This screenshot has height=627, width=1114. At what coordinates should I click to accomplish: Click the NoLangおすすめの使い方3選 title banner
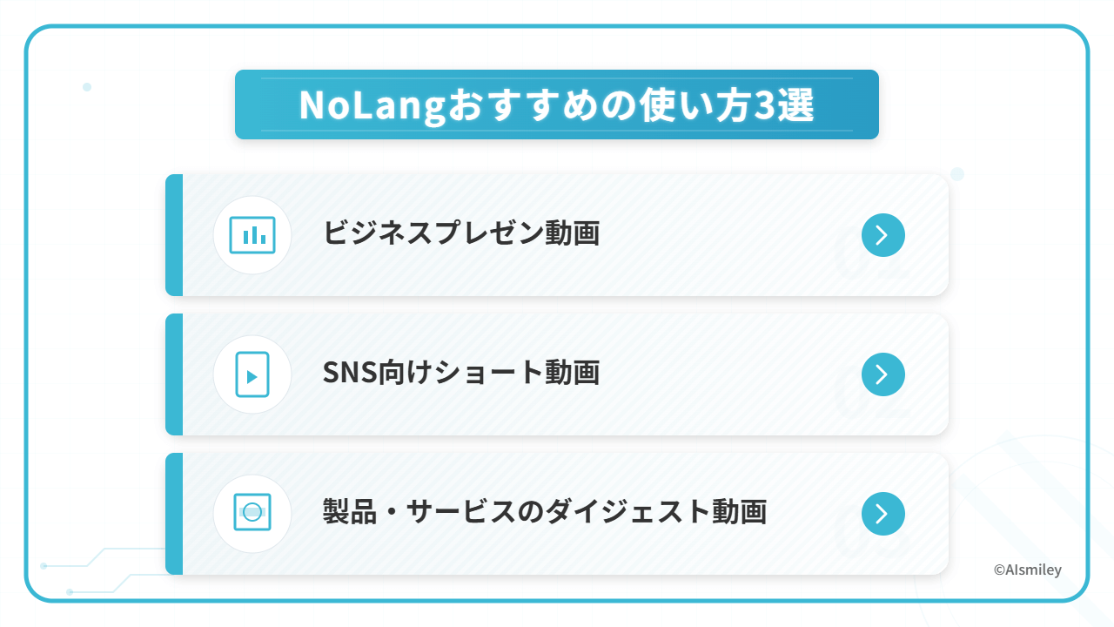pyautogui.click(x=557, y=104)
